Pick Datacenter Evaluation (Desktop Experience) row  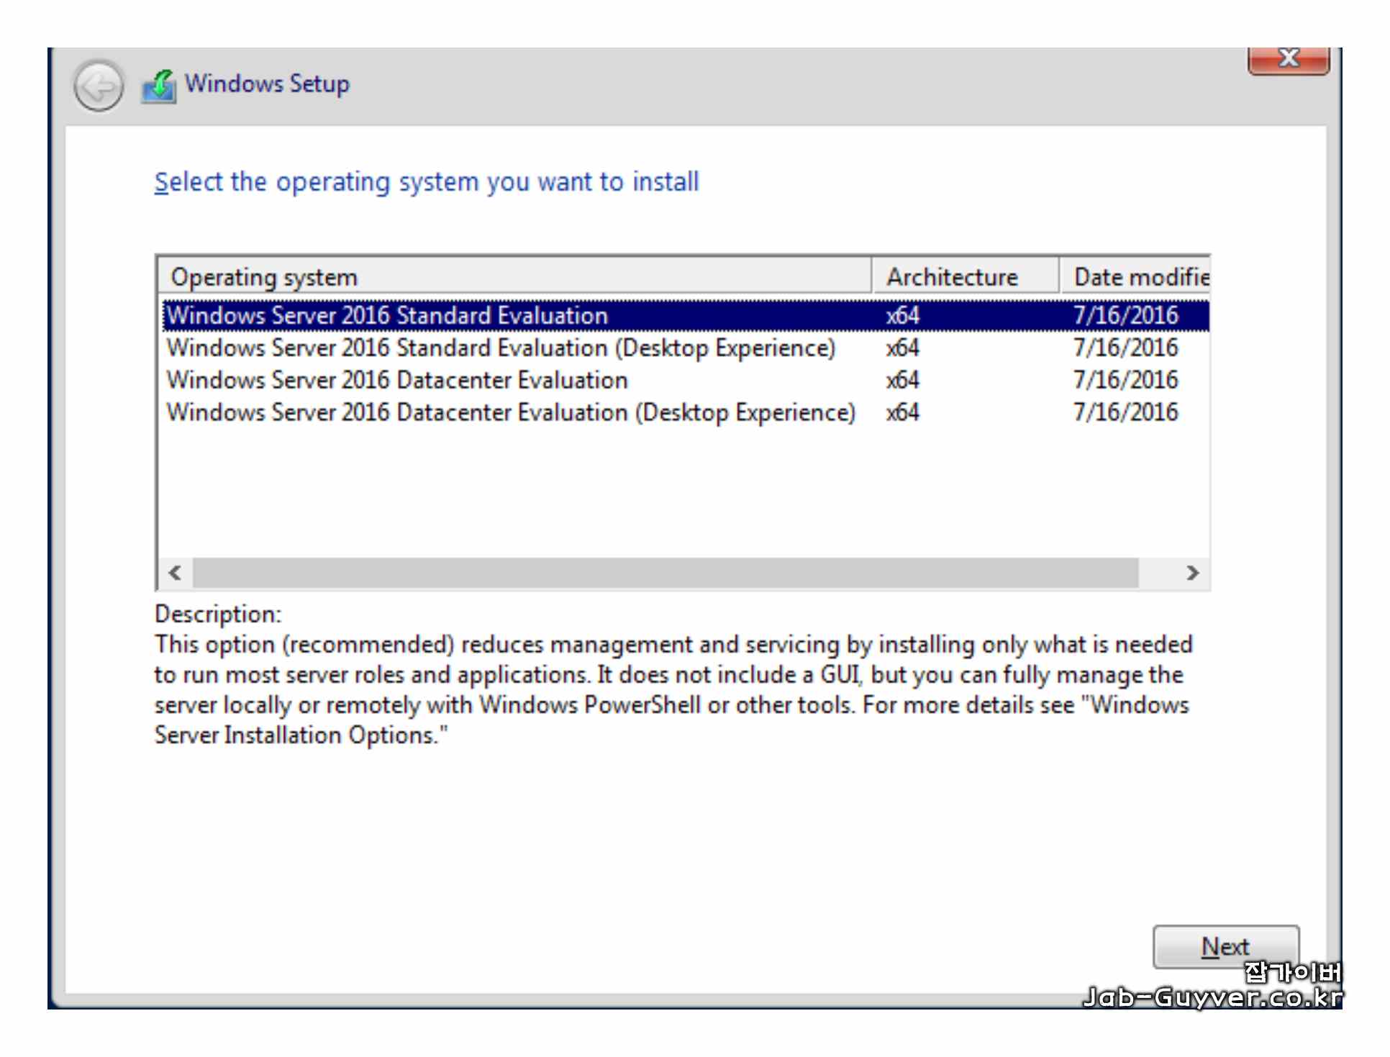(x=511, y=413)
